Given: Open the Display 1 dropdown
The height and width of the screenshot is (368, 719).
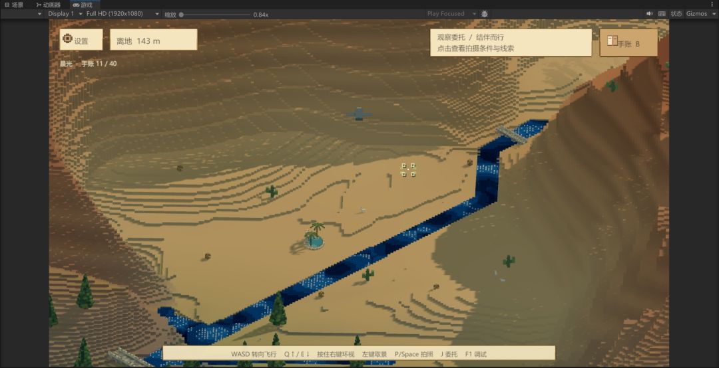Looking at the screenshot, I should [65, 14].
